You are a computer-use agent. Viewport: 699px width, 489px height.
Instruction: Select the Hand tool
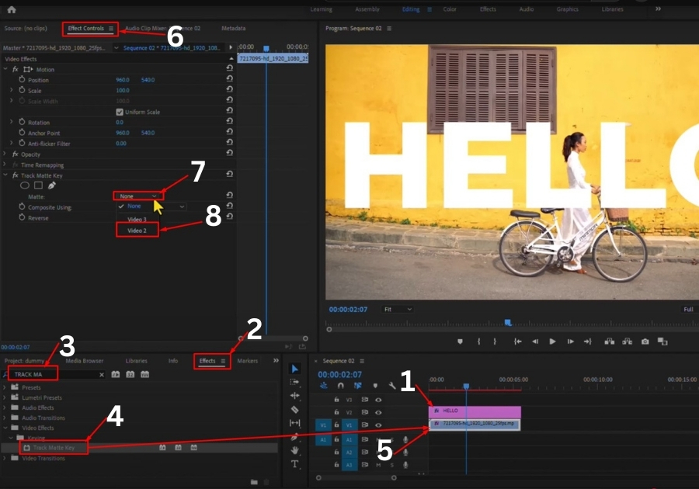294,450
